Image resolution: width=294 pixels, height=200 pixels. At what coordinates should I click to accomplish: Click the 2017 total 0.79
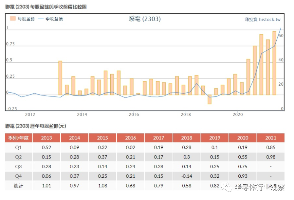pyautogui.click(x=159, y=186)
